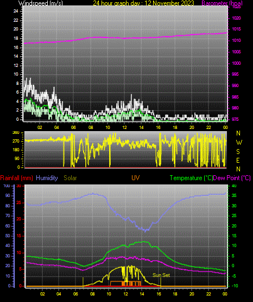253x302 pixels.
Task: Select the 985 barometer axis value
Action: coord(235,97)
